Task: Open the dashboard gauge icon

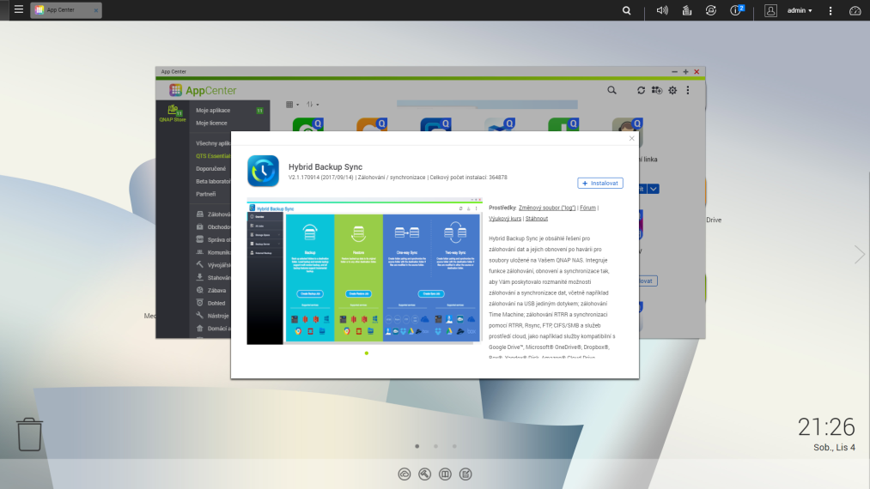Action: [x=855, y=10]
